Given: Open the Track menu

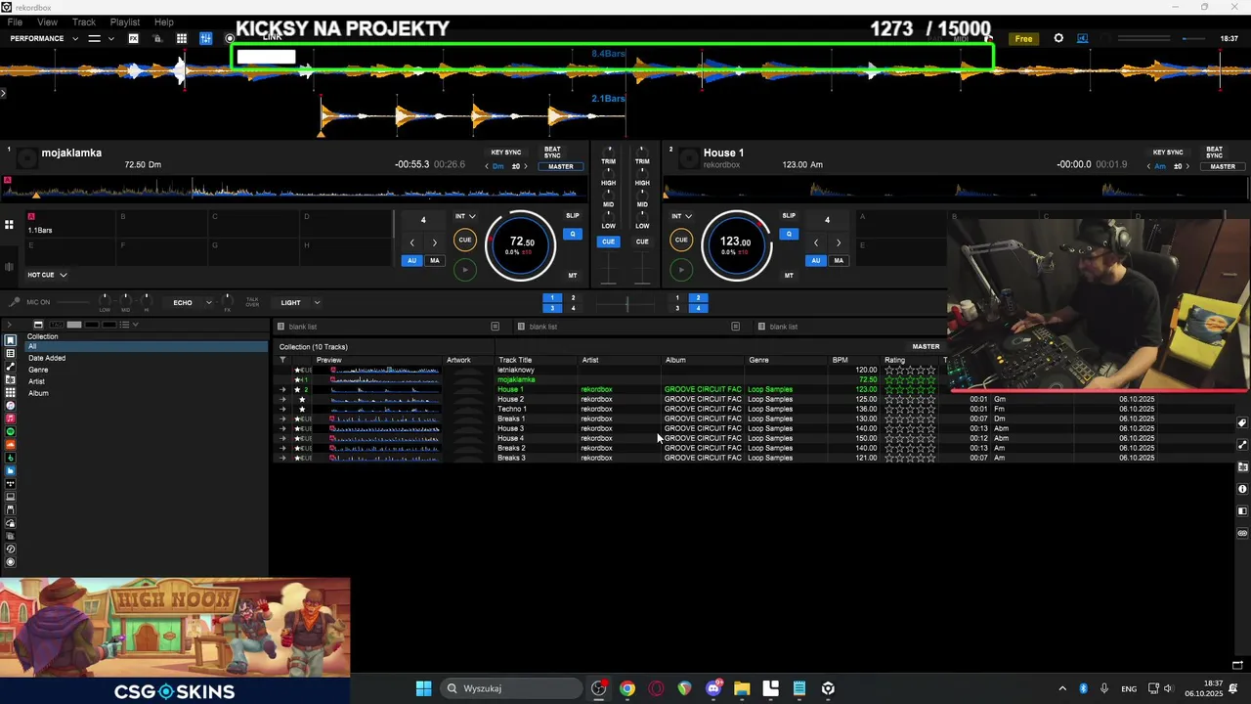Looking at the screenshot, I should pos(84,22).
